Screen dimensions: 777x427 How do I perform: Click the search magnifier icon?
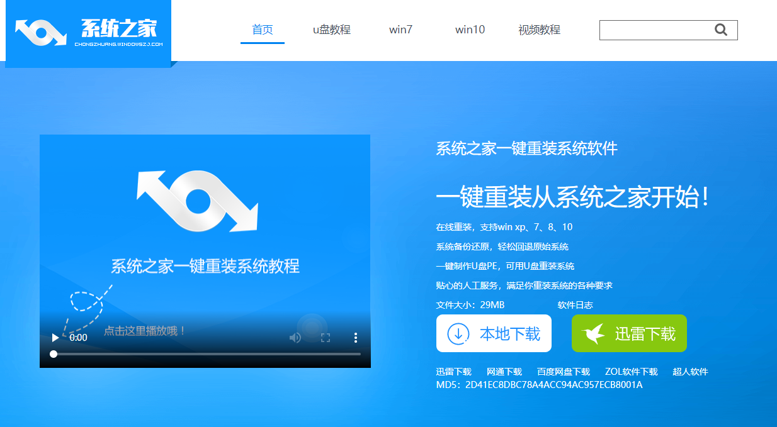click(x=722, y=30)
